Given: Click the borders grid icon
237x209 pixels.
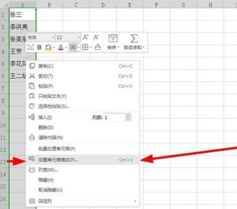Looking at the screenshot, I should click(85, 48).
